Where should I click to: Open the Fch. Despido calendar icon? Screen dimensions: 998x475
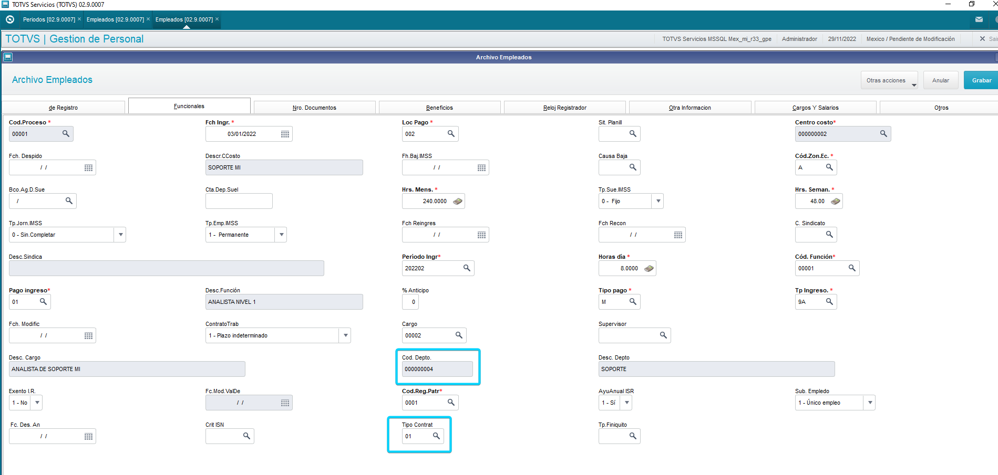[88, 168]
